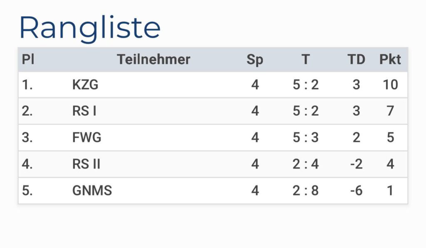Click the rank number 4. for RS II

(x=27, y=164)
